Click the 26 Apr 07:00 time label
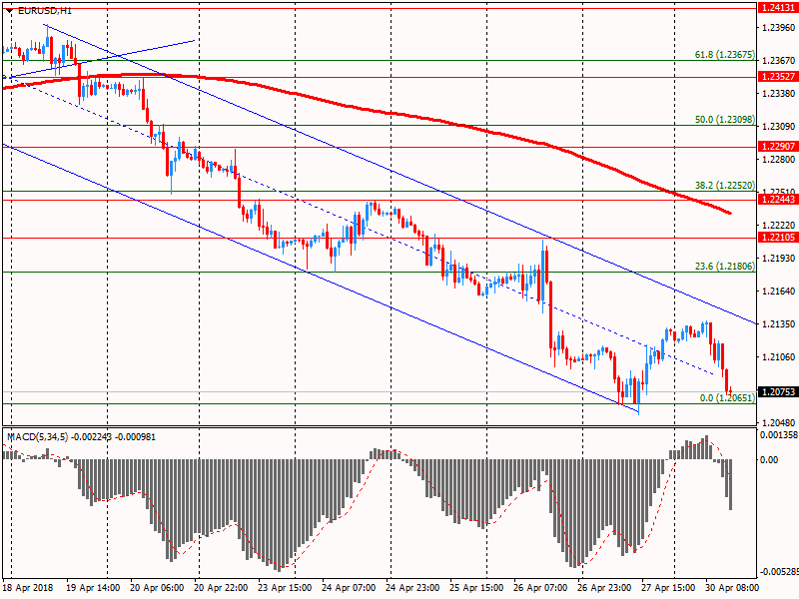The height and width of the screenshot is (599, 799). point(540,588)
